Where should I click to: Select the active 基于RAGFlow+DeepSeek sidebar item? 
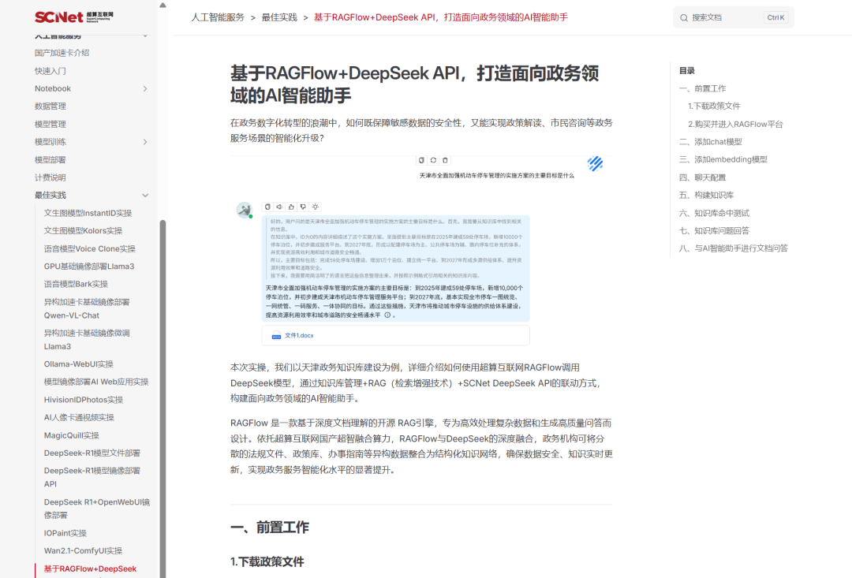tap(90, 569)
